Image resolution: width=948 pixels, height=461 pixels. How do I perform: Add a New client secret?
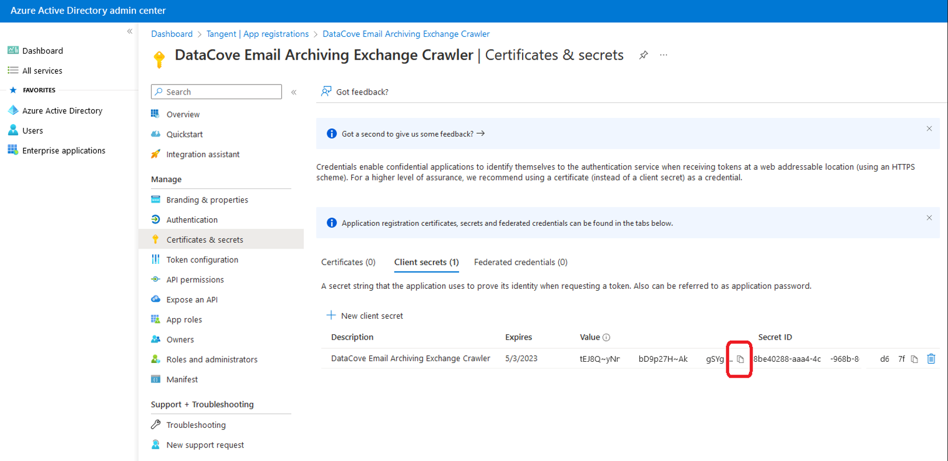(365, 316)
